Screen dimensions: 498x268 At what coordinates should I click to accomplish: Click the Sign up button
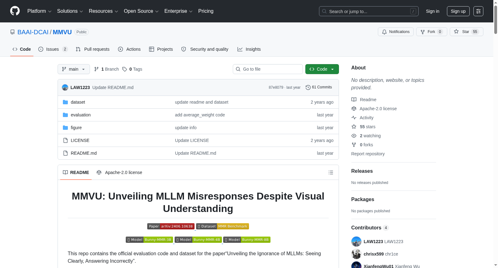click(458, 11)
